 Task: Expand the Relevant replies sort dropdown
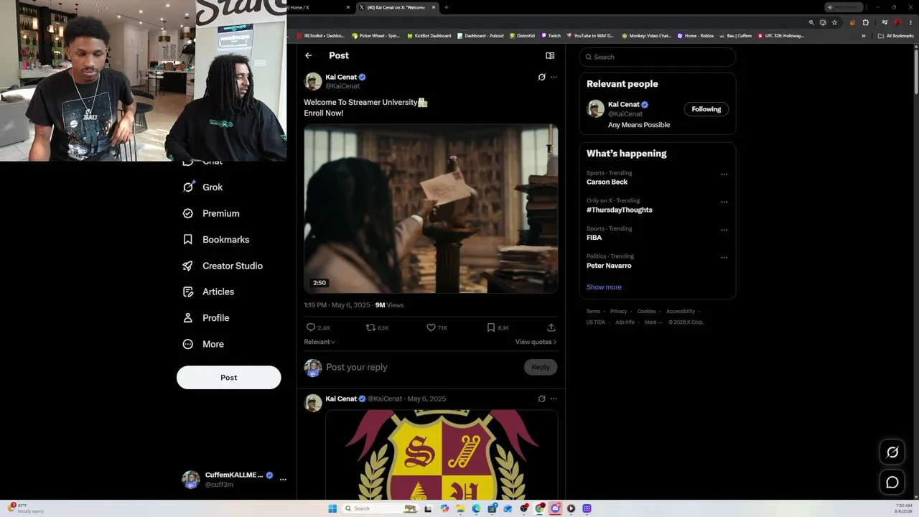(x=319, y=342)
